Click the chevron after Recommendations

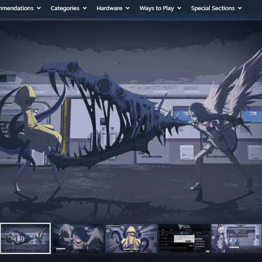coord(39,8)
